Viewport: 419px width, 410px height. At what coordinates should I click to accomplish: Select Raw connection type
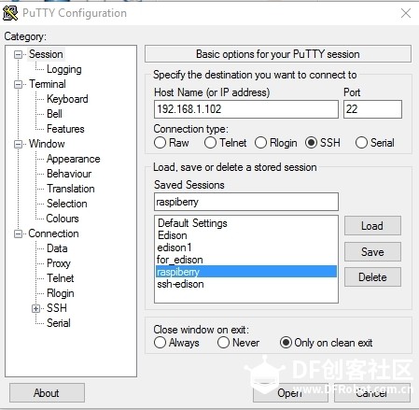click(160, 143)
